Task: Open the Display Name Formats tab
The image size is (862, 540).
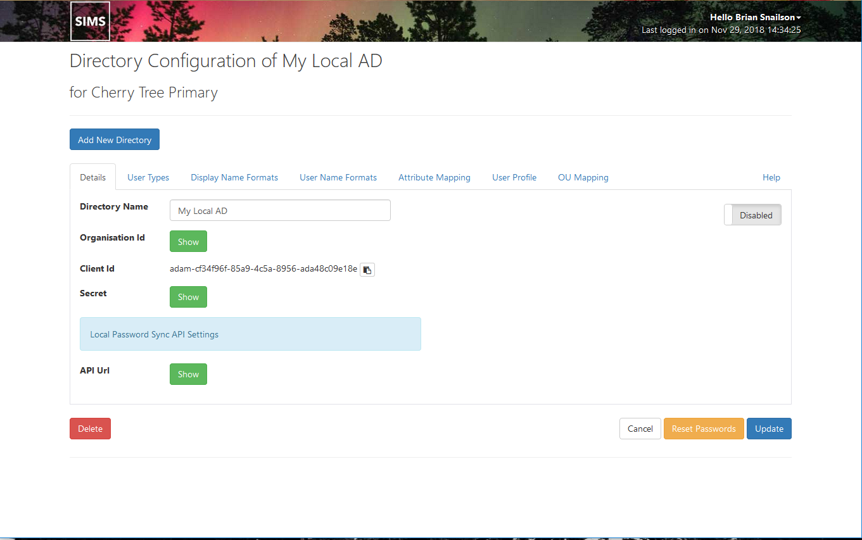Action: coord(234,177)
